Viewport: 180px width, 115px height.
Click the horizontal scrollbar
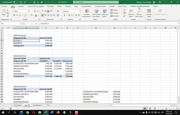[x=141, y=105]
